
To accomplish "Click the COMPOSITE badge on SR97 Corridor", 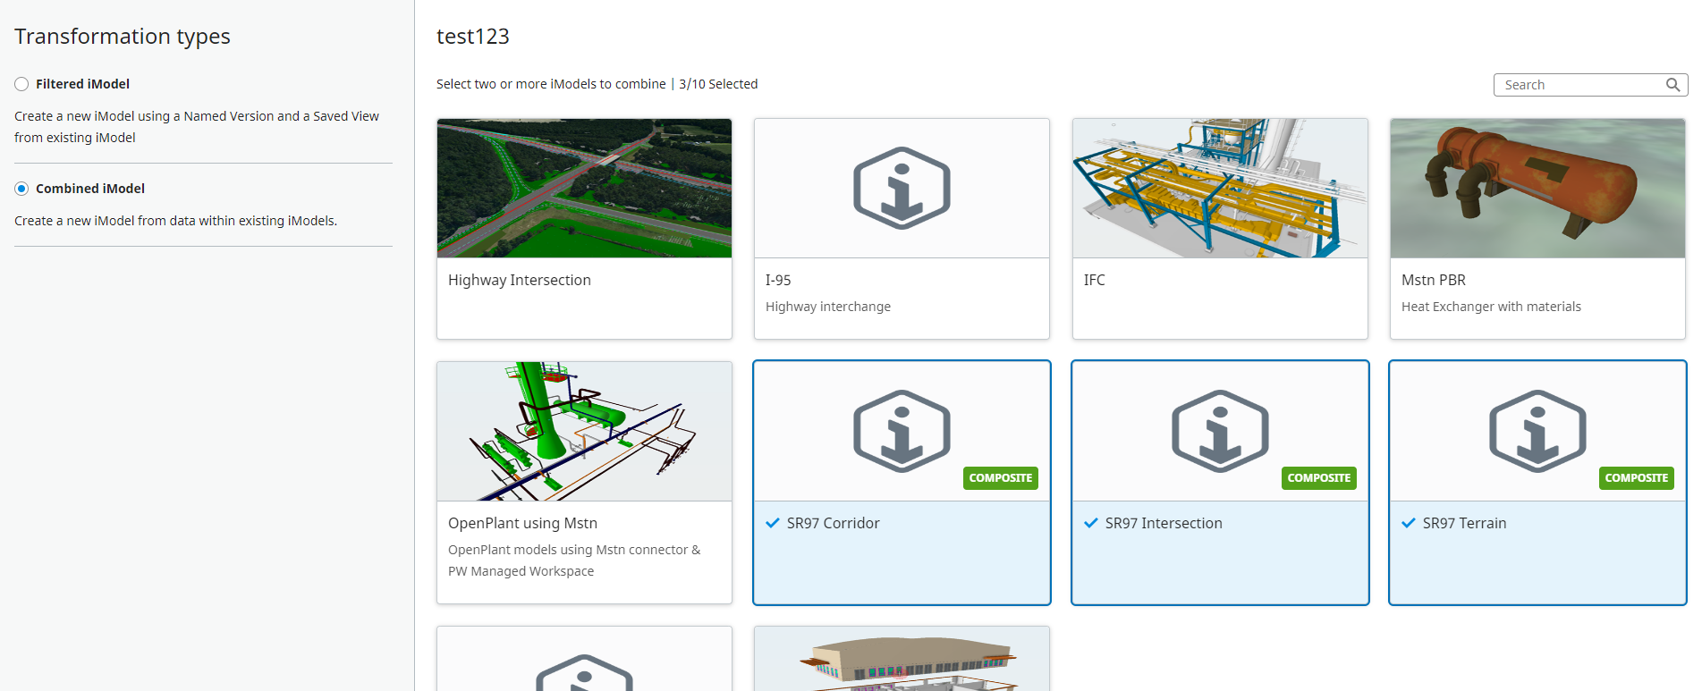I will point(1001,478).
